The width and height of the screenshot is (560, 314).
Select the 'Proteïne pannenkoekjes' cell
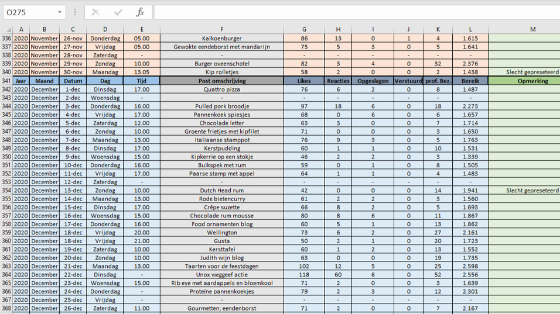point(222,292)
